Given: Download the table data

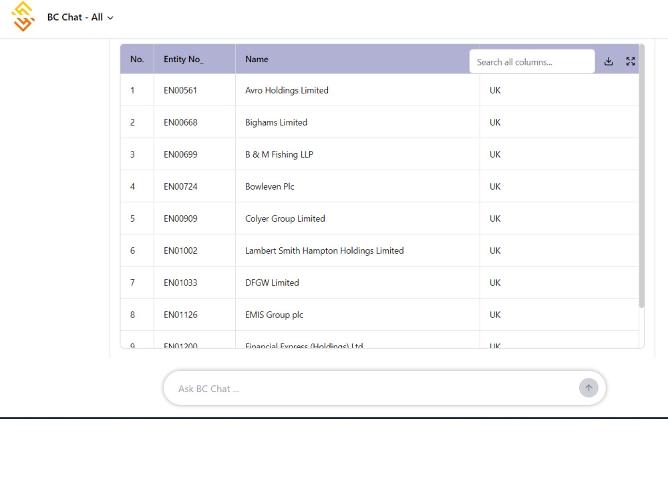Looking at the screenshot, I should (x=609, y=61).
